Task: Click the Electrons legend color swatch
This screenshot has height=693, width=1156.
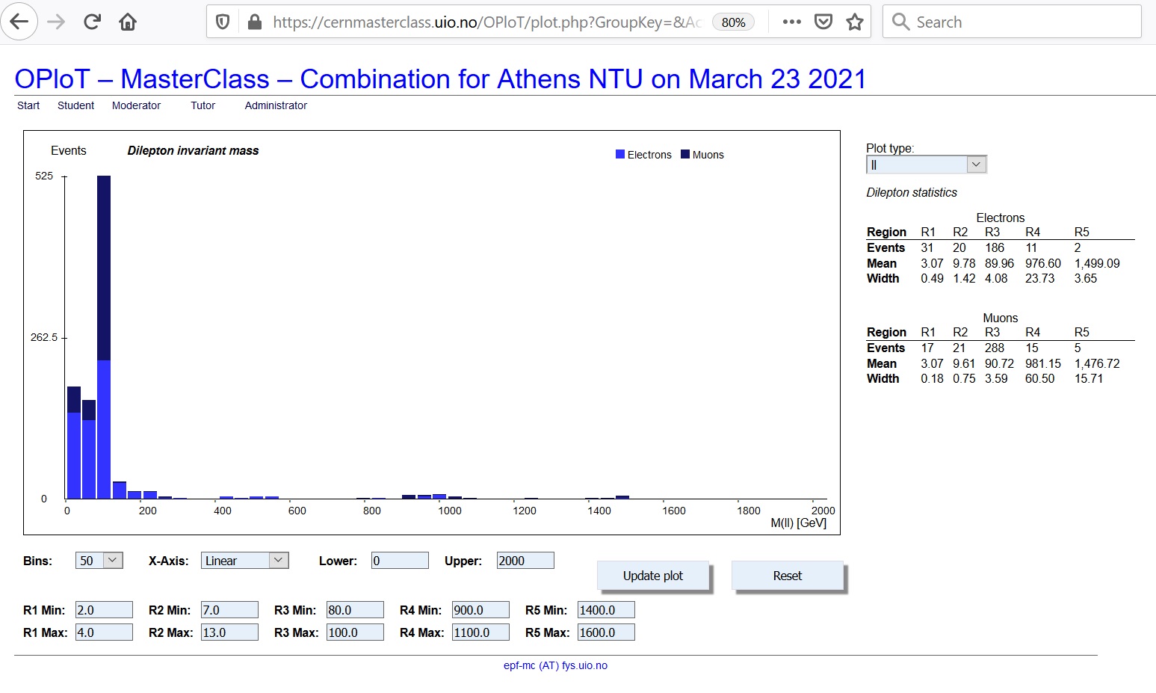Action: 619,154
